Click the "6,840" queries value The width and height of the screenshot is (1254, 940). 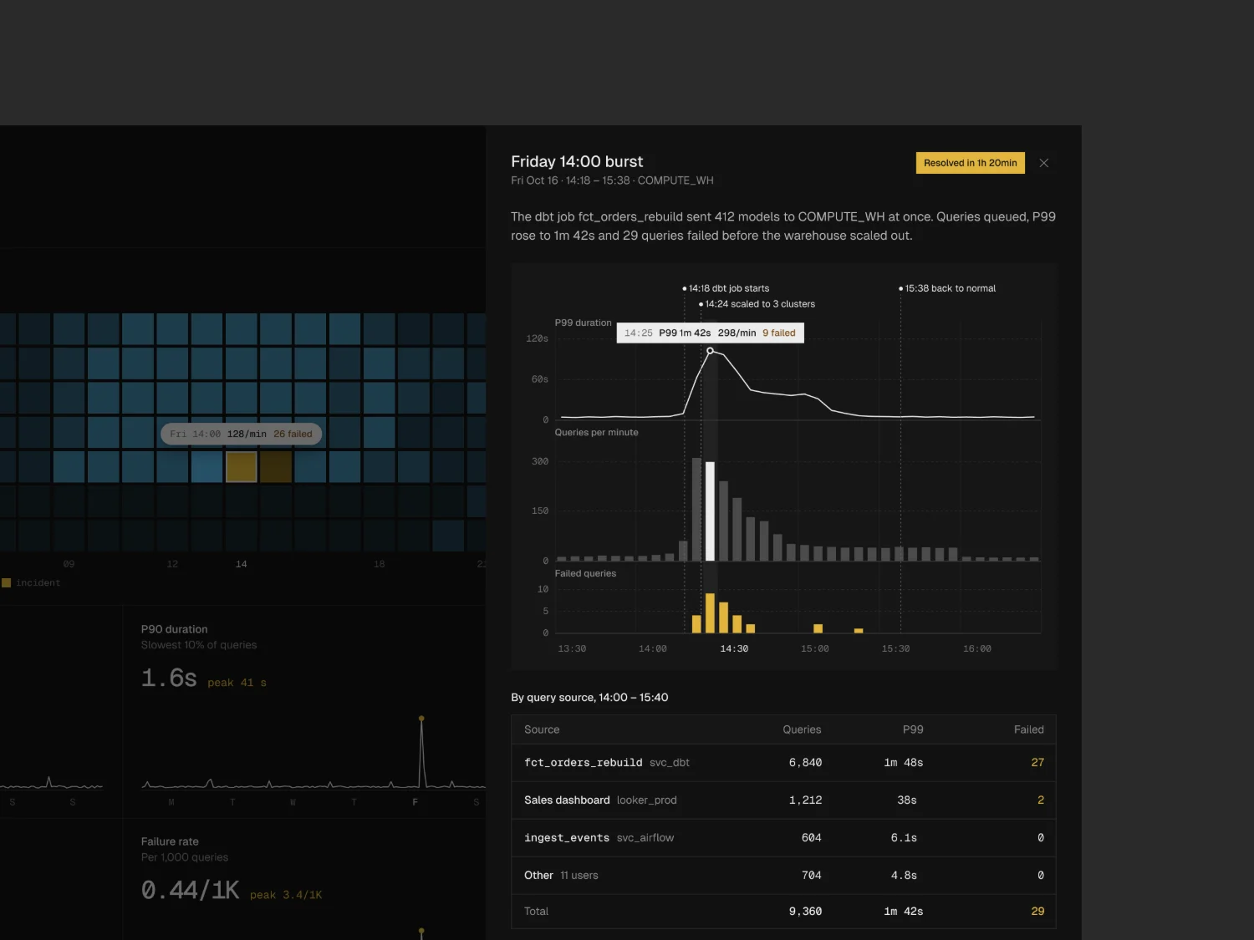[805, 763]
